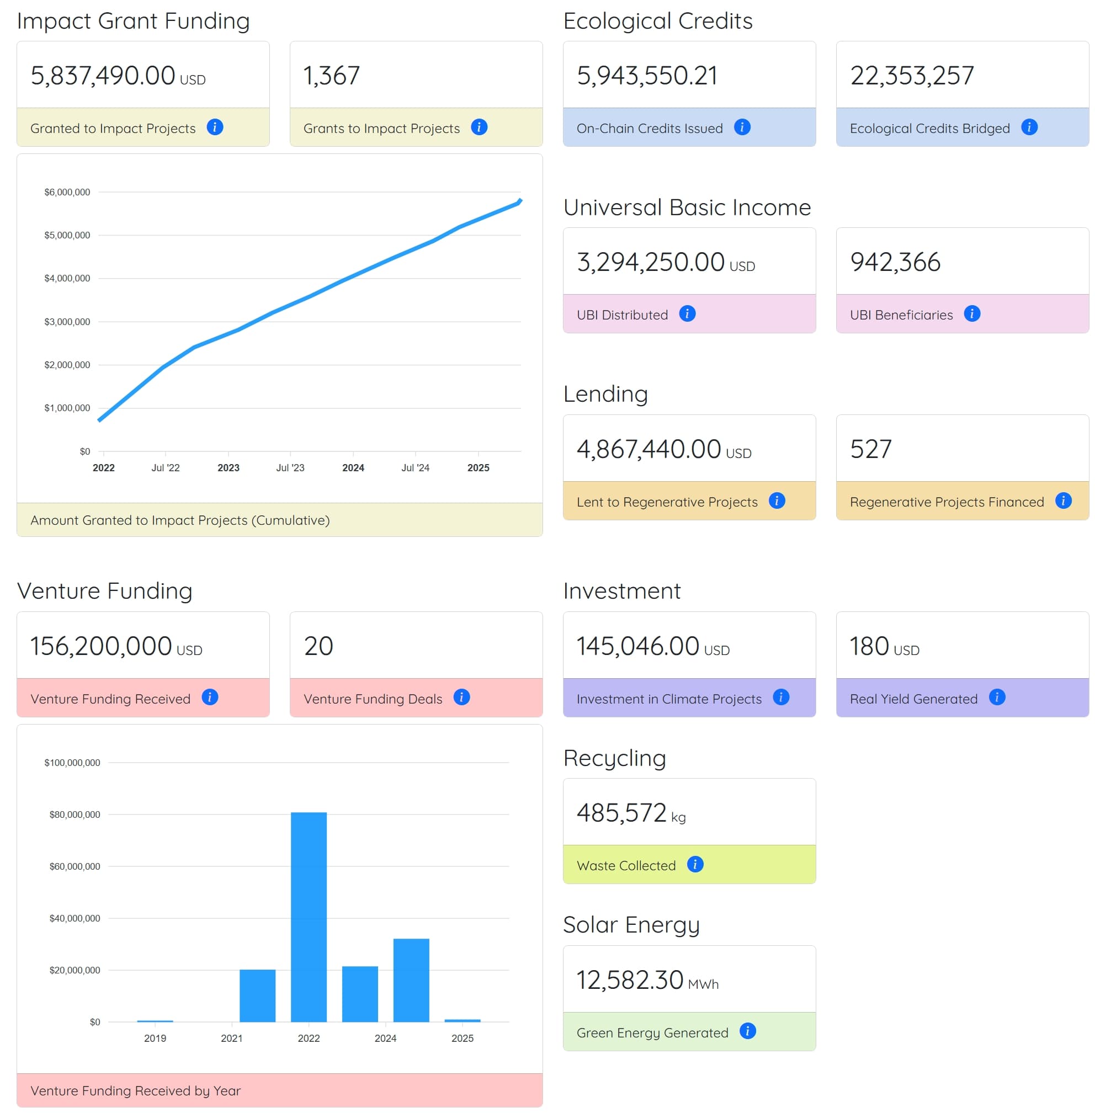Open Green Energy Generated info icon
This screenshot has width=1095, height=1118.
click(x=748, y=1031)
